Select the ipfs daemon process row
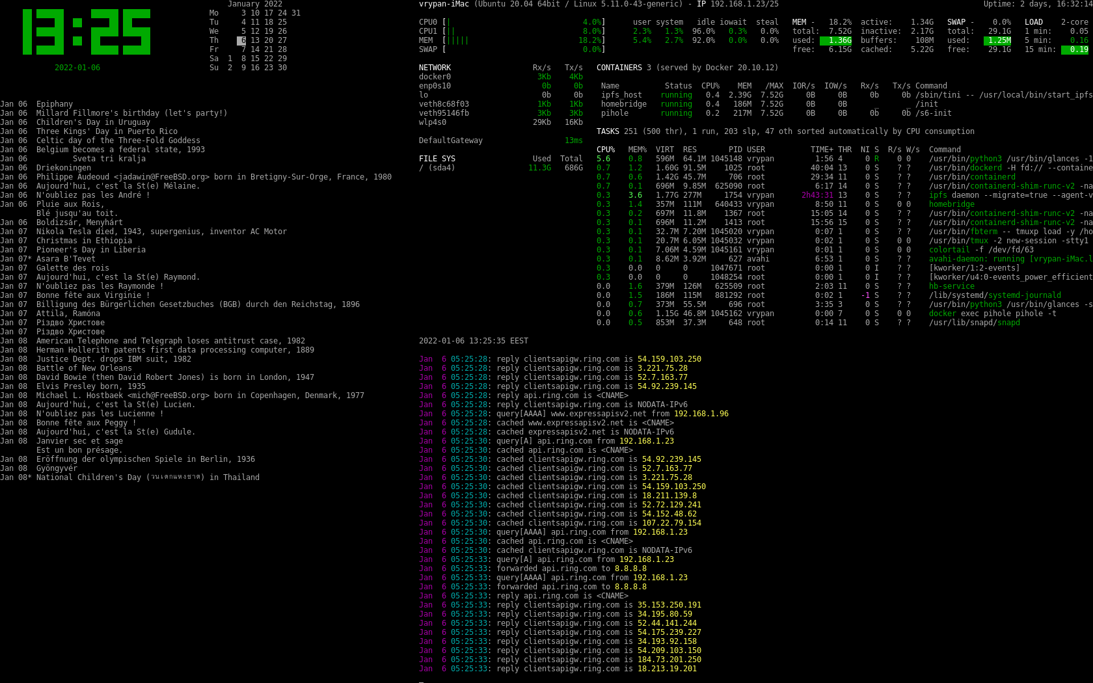Screen dimensions: 1093x683 tap(844, 195)
